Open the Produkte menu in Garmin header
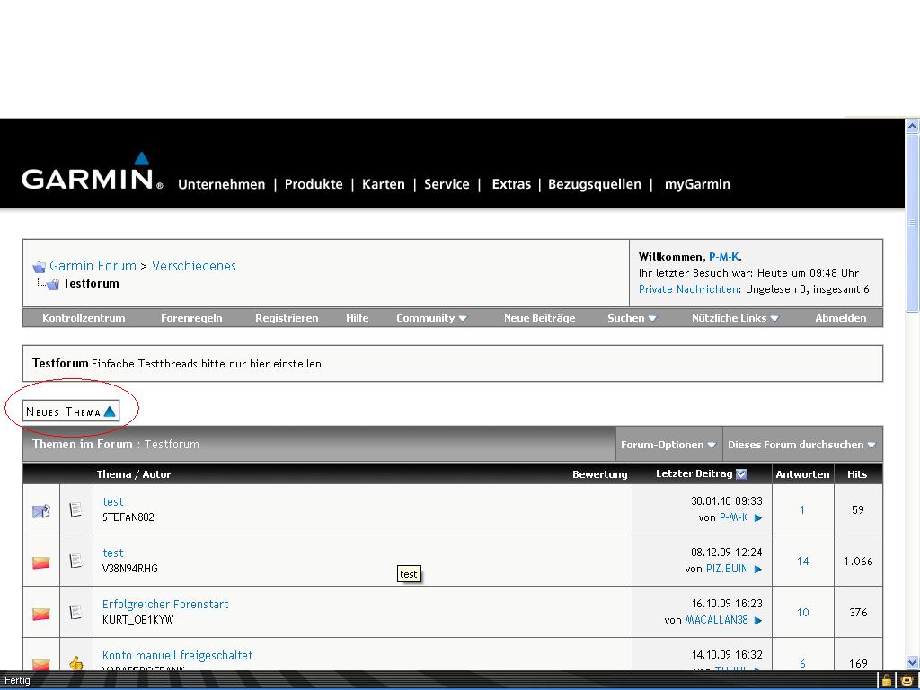The height and width of the screenshot is (690, 920). (x=314, y=184)
